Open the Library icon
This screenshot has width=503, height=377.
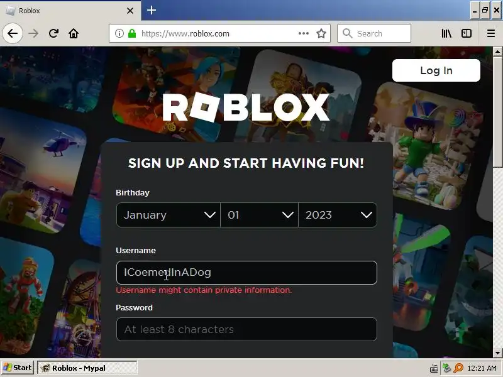(446, 33)
